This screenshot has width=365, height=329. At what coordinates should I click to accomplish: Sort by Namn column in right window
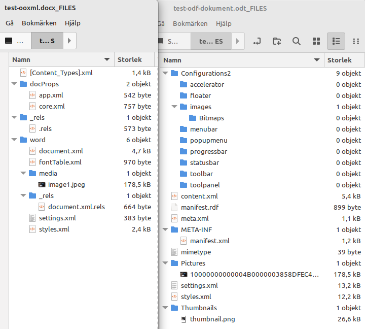tap(242, 60)
